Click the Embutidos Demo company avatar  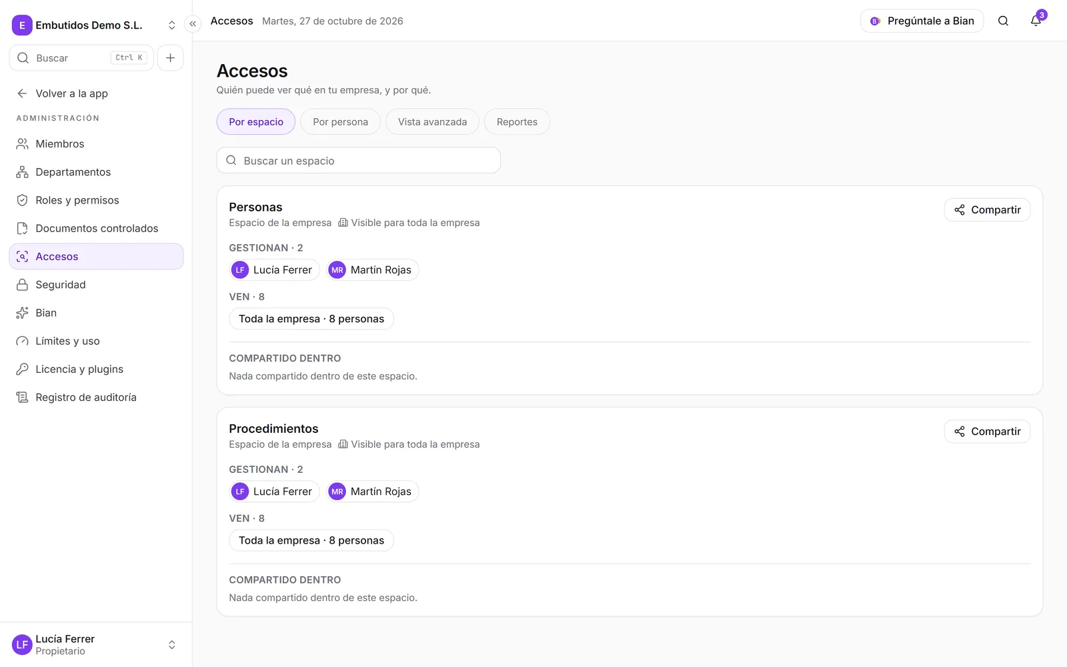(x=22, y=25)
